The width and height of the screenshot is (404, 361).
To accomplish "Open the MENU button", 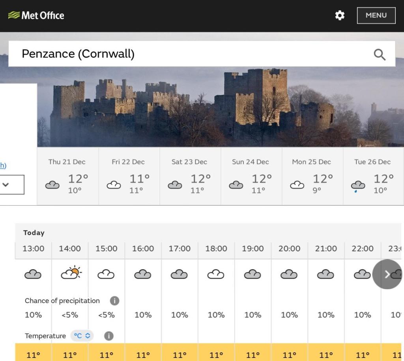I will coord(376,15).
